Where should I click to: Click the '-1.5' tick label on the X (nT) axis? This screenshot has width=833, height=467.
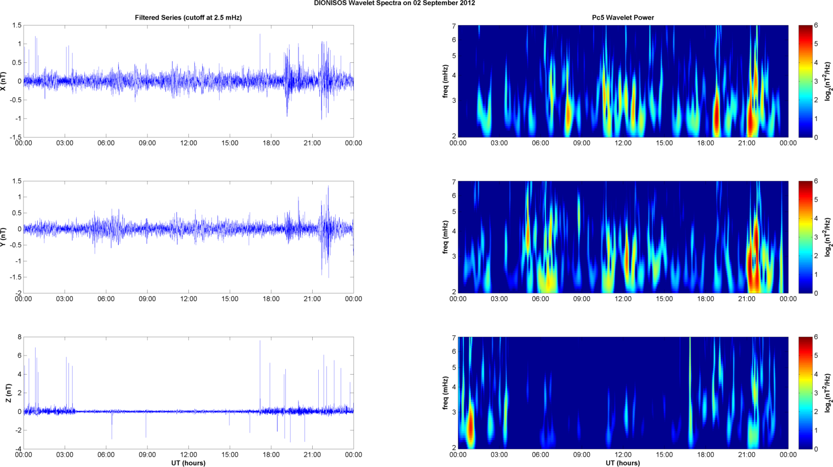16,137
